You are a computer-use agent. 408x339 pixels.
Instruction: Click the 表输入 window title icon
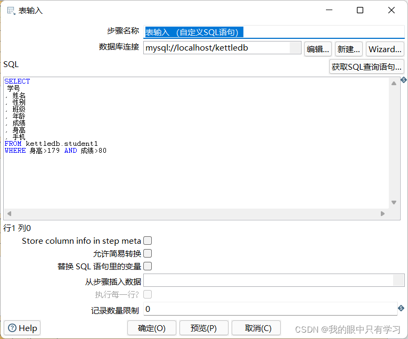[x=11, y=11]
